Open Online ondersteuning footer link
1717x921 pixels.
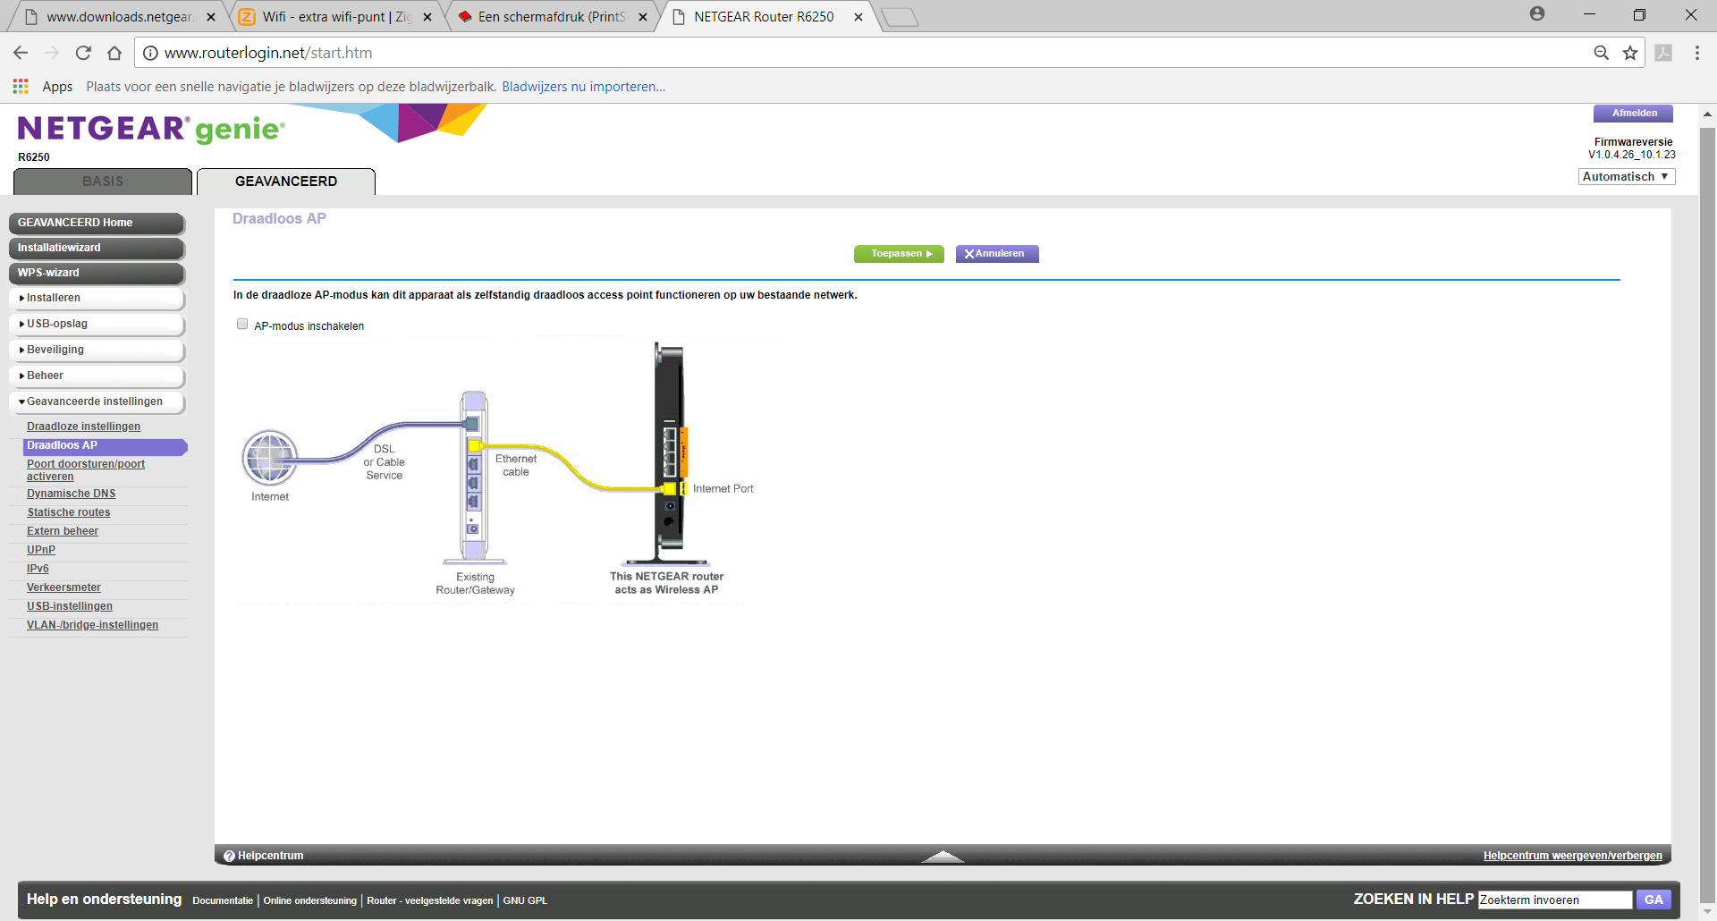pyautogui.click(x=309, y=900)
